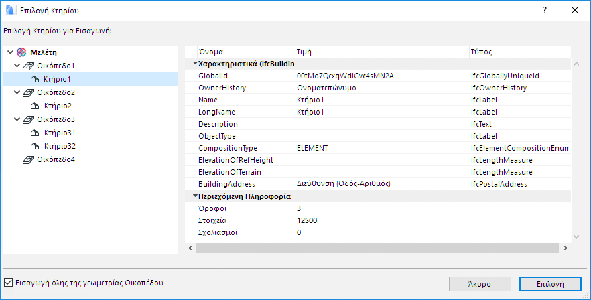This screenshot has height=300, width=591.
Task: Click the ElevationOfTerrain property name
Action: (230, 172)
